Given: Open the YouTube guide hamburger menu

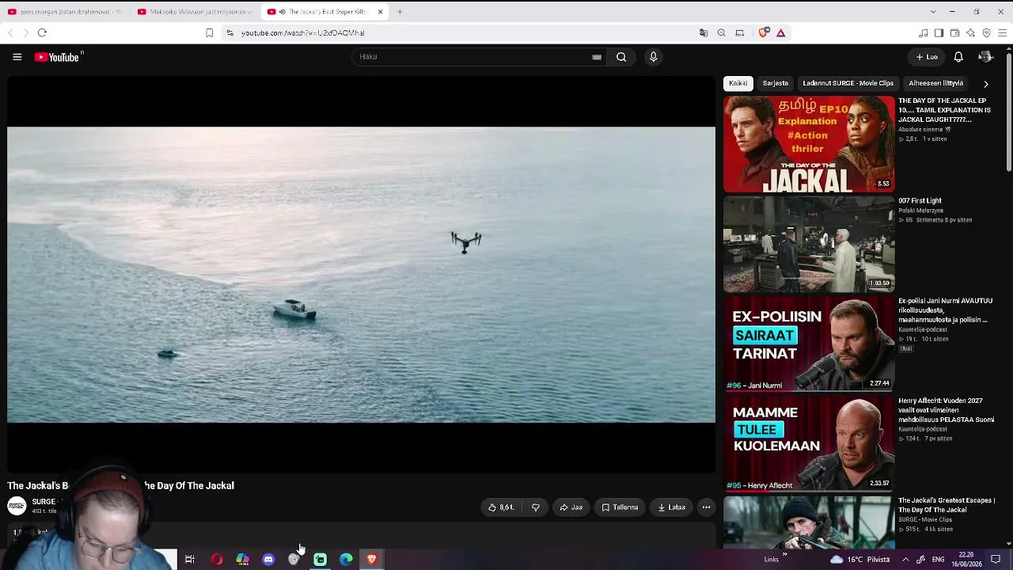Looking at the screenshot, I should [17, 57].
